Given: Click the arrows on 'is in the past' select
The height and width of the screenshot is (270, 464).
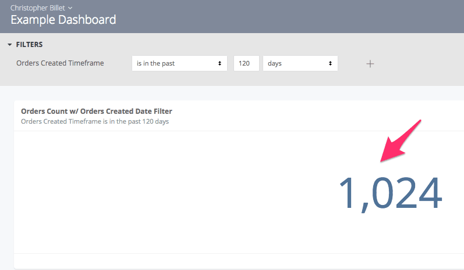Looking at the screenshot, I should coord(219,63).
